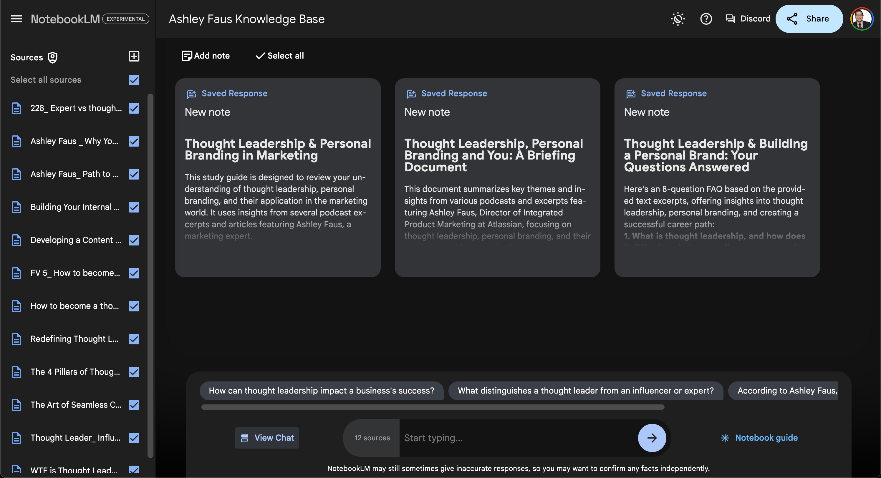Open the user account avatar

tap(862, 19)
